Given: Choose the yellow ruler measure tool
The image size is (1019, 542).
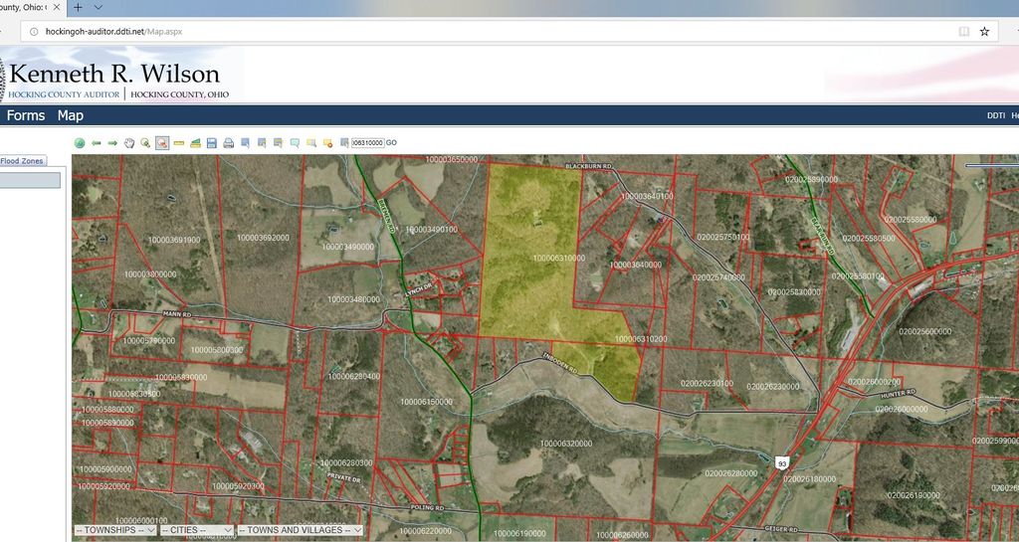Looking at the screenshot, I should [x=179, y=143].
